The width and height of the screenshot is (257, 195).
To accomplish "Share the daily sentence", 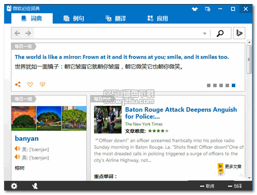I will pyautogui.click(x=18, y=84).
